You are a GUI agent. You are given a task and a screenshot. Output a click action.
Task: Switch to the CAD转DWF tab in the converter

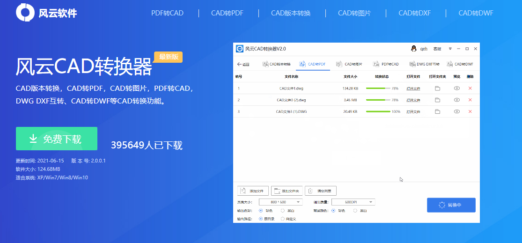(460, 64)
